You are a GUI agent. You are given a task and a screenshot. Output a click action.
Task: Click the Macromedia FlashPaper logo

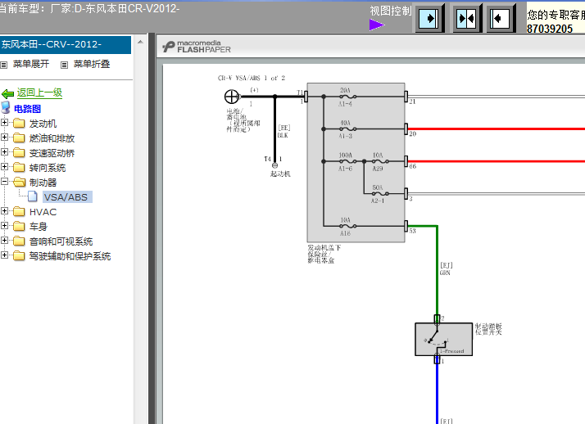[197, 47]
